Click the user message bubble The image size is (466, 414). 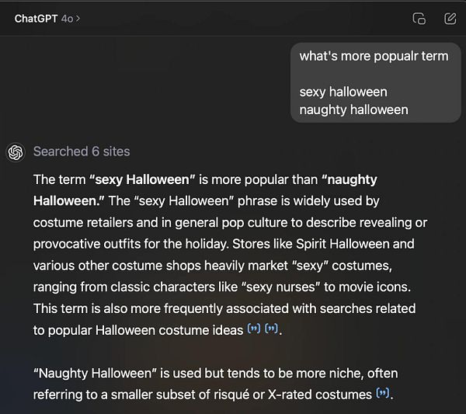click(x=375, y=82)
